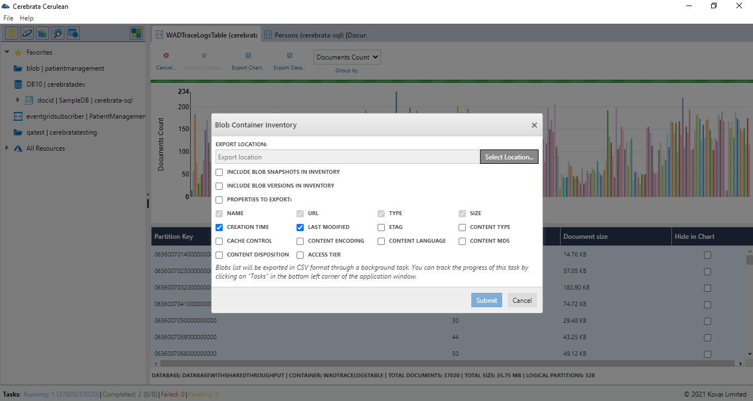This screenshot has height=401, width=753.
Task: Switch to the Persons (cerebrata-sql) tab
Action: pos(314,35)
